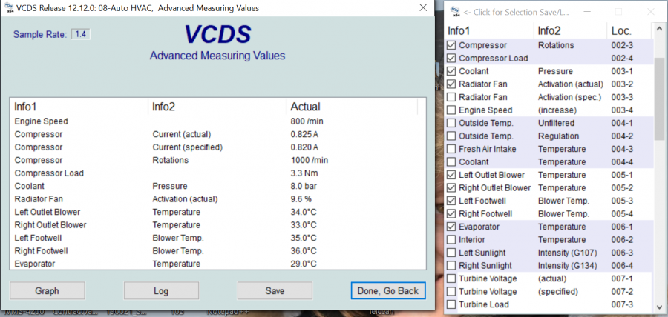Close the VCDS Advanced Measuring Values window

tap(422, 8)
